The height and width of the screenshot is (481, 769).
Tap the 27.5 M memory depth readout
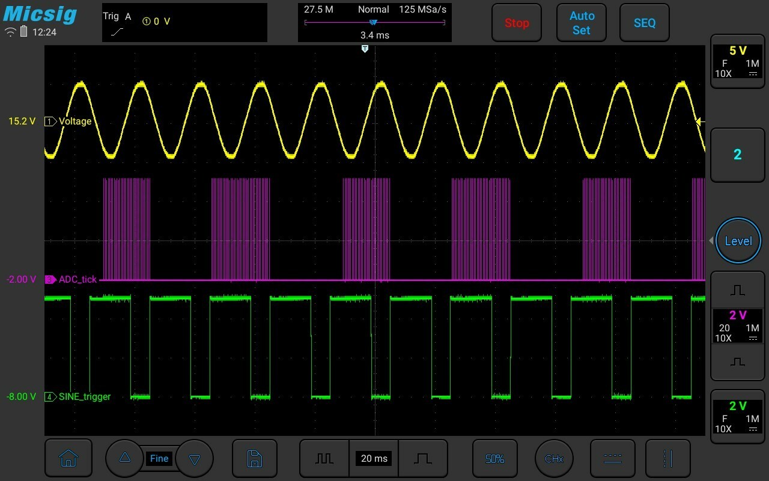click(x=318, y=10)
